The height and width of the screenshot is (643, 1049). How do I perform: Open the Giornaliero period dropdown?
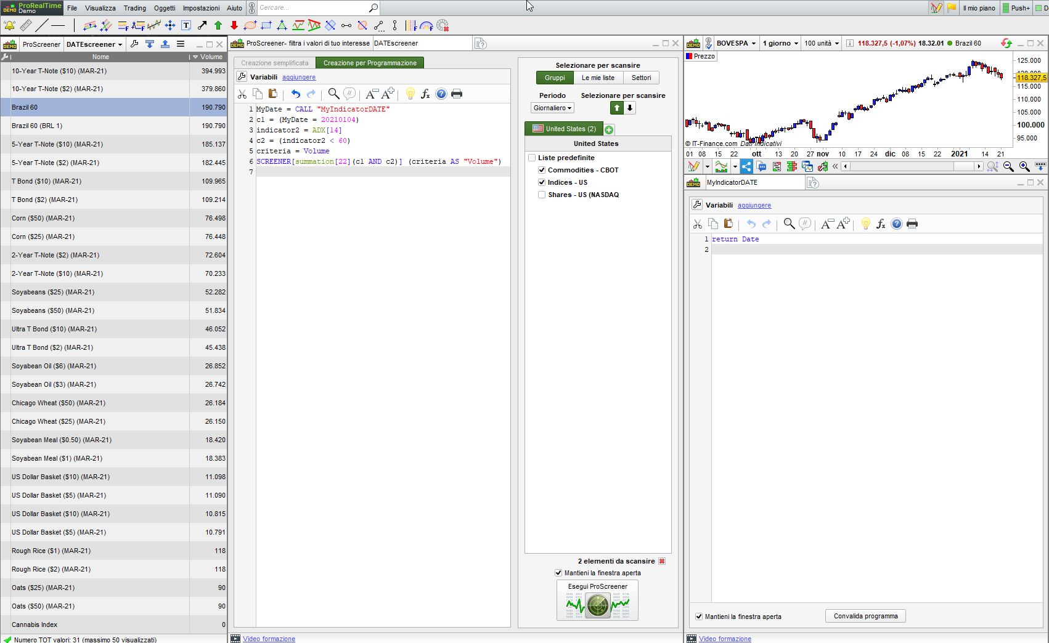click(x=552, y=108)
